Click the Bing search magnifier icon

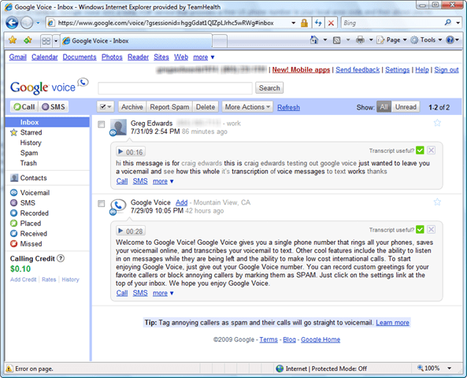click(447, 23)
